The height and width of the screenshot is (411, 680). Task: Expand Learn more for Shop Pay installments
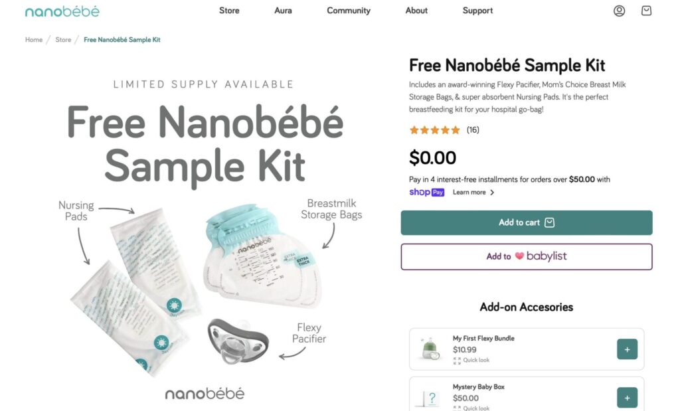coord(469,192)
